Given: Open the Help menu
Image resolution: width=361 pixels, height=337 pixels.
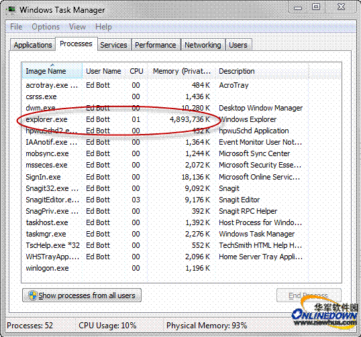Looking at the screenshot, I should (x=103, y=27).
